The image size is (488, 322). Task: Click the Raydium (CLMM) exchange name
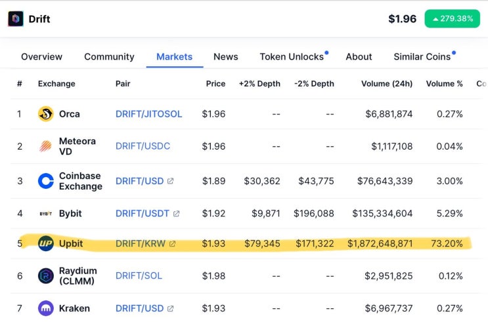click(78, 275)
